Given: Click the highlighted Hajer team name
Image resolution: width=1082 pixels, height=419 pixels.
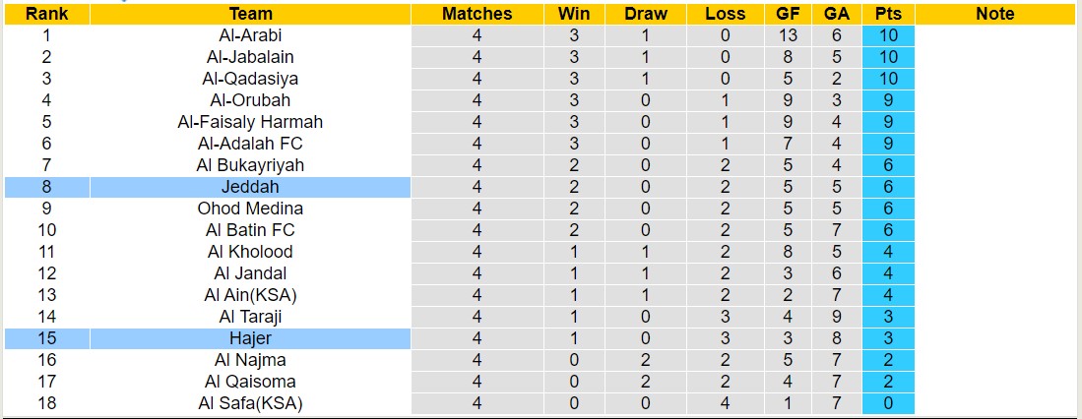Looking at the screenshot, I should pyautogui.click(x=250, y=338).
